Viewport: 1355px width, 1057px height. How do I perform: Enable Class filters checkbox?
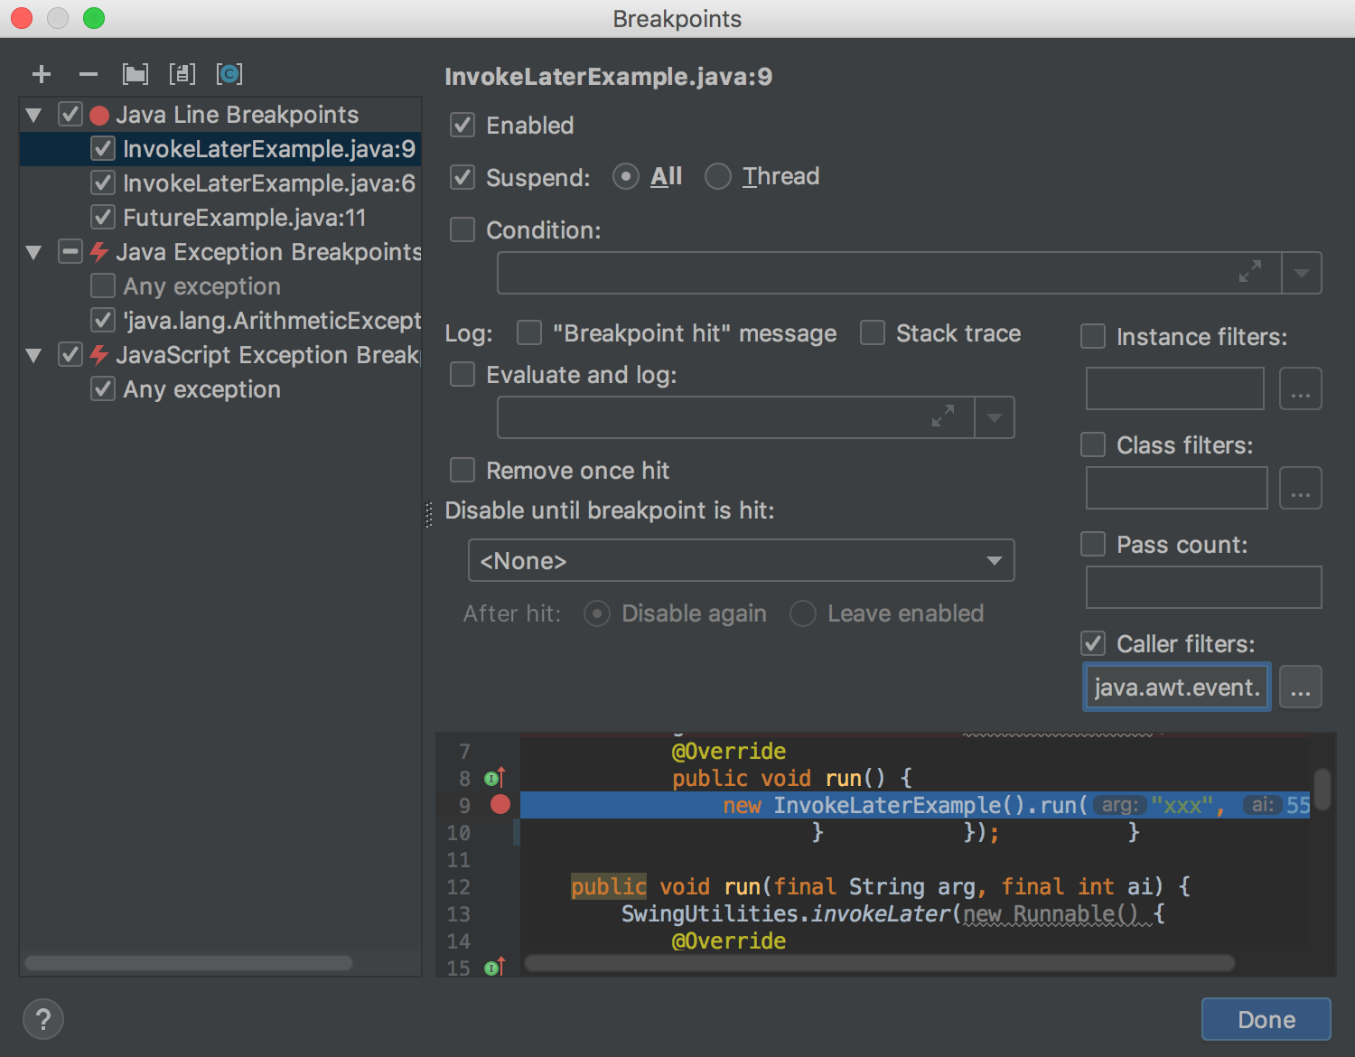[1093, 444]
